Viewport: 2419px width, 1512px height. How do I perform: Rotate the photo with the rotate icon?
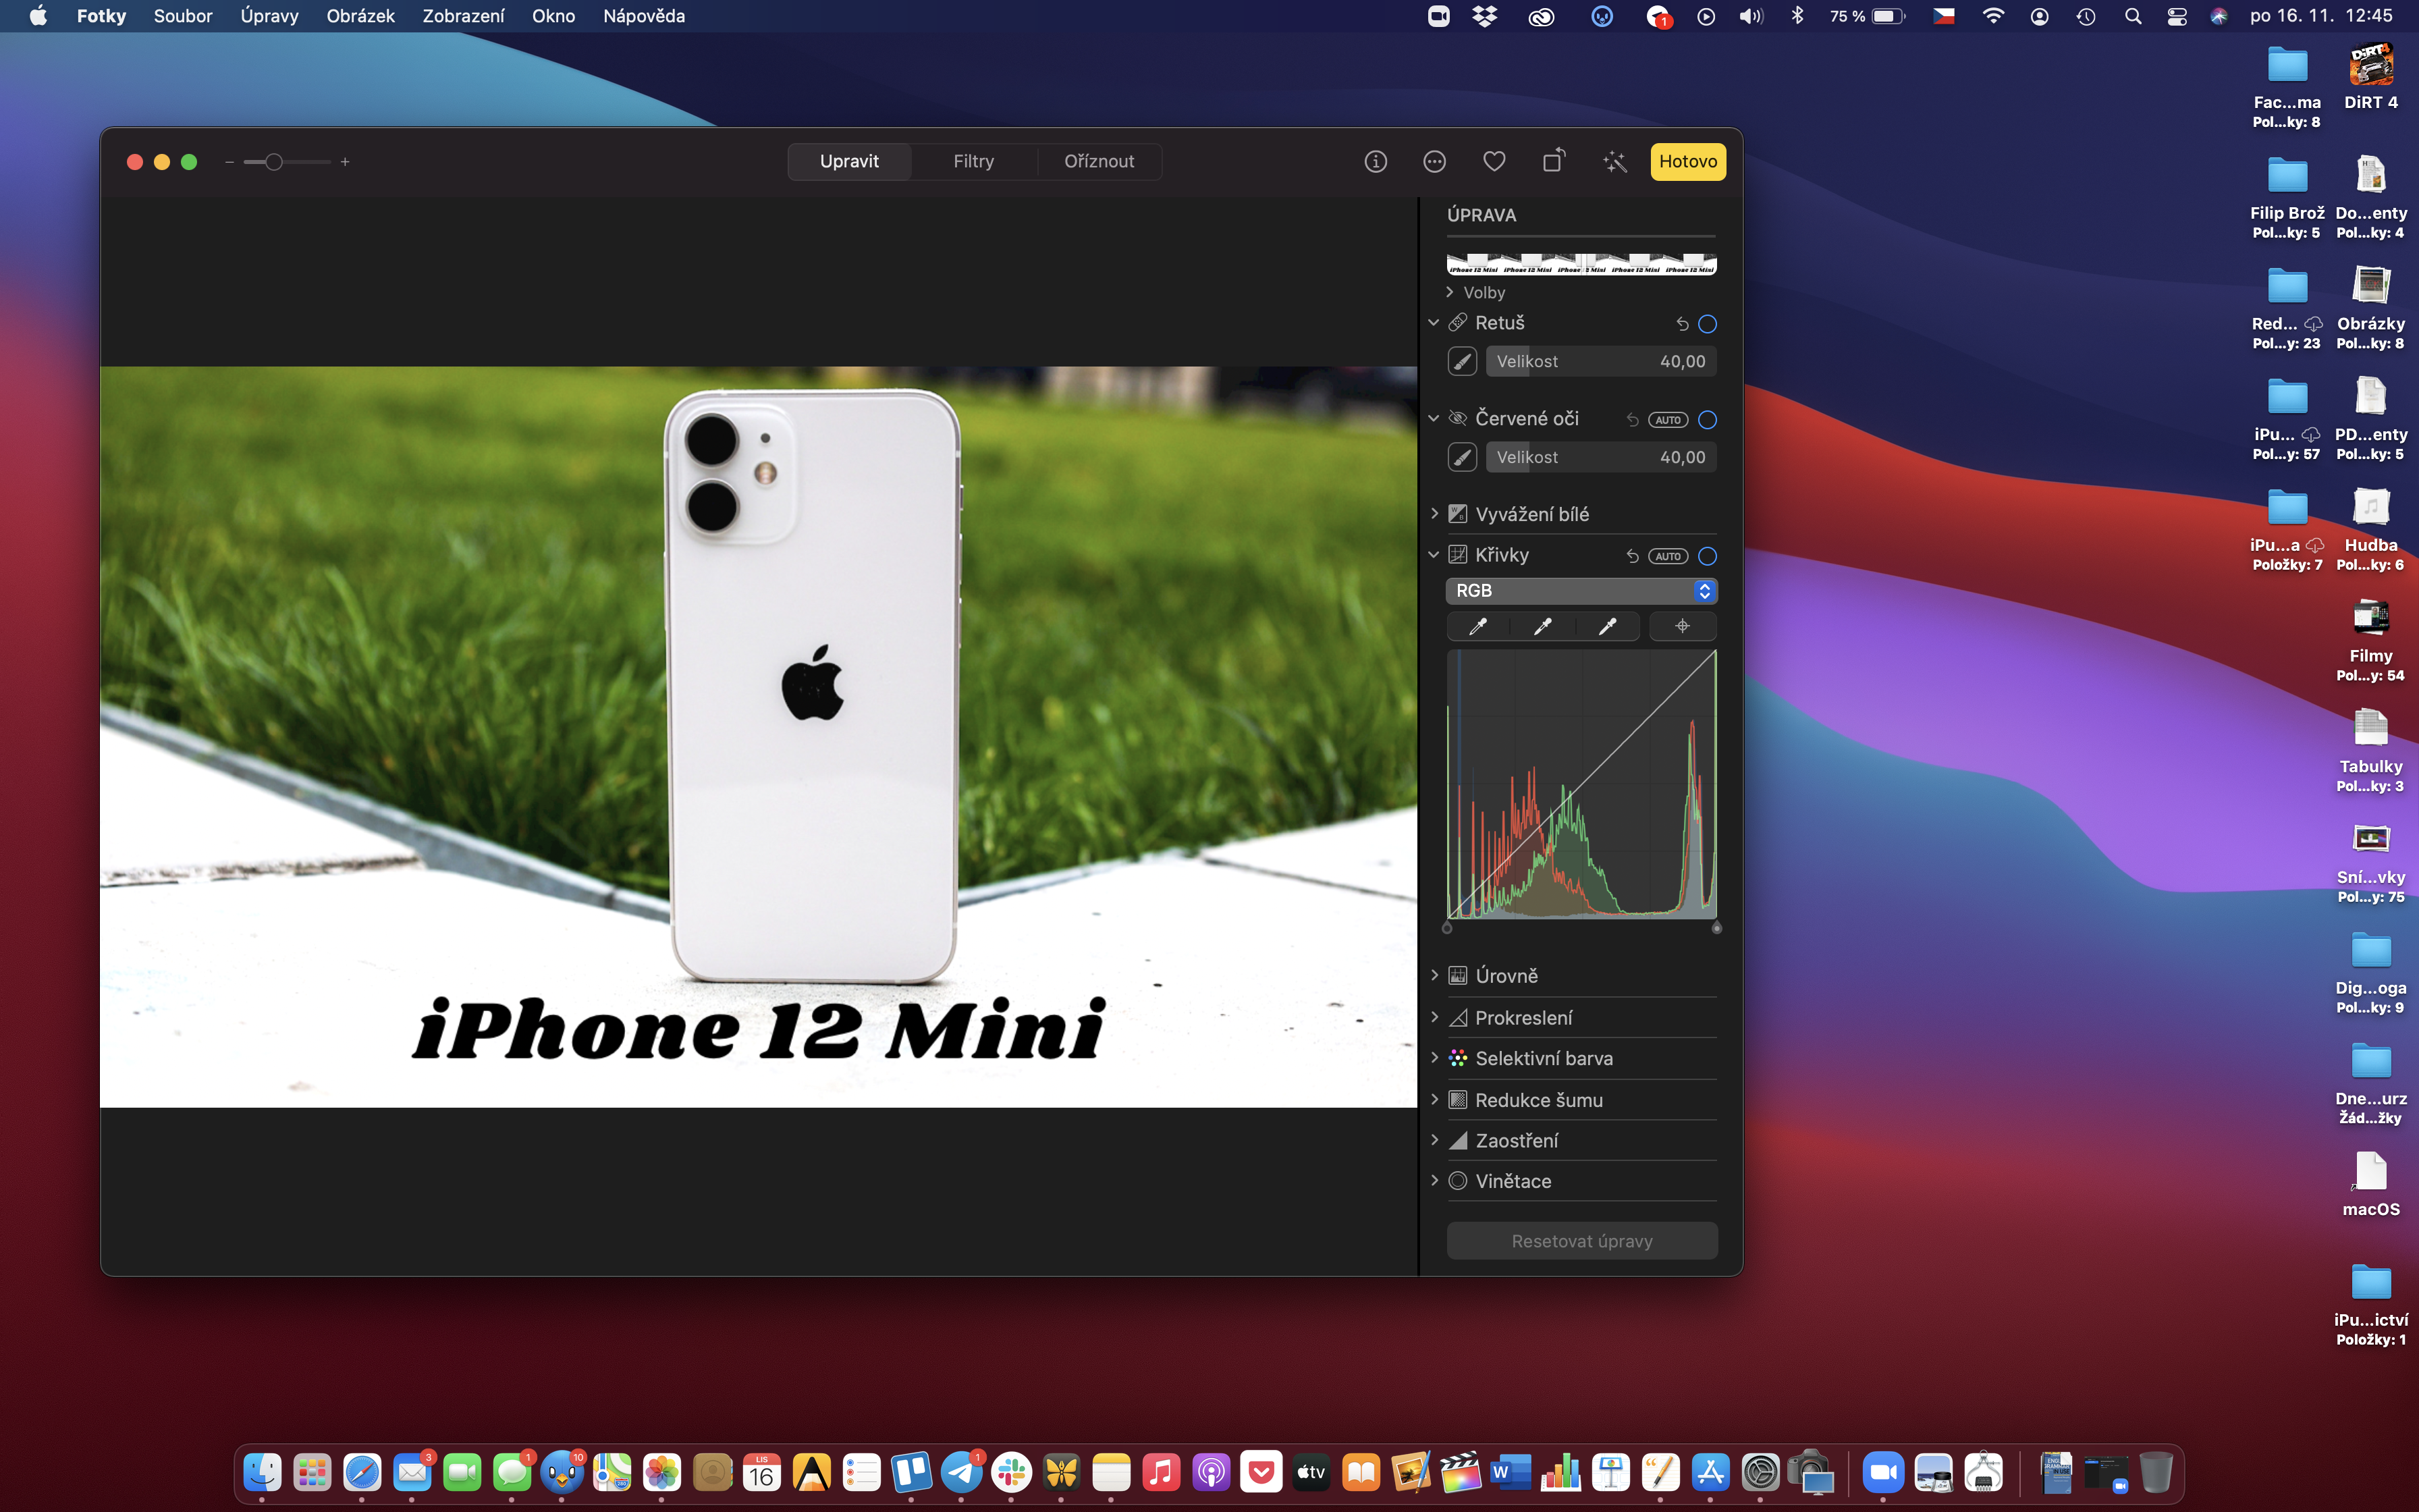pos(1553,161)
